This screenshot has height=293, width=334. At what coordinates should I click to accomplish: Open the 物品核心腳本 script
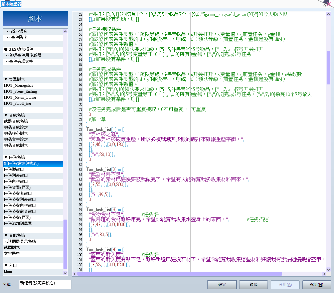click(33, 133)
